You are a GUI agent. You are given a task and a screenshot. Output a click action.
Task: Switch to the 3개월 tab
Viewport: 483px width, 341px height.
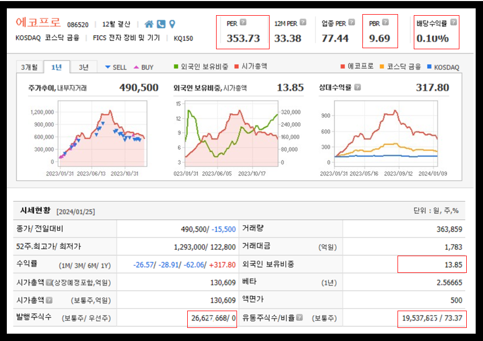(29, 67)
